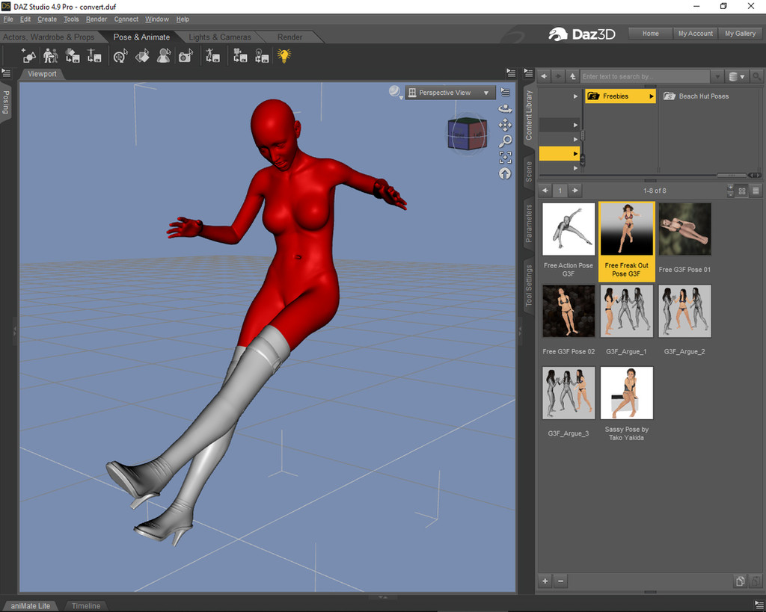Switch to the Lights & Cameras tab
Screen dimensions: 766x612
(x=220, y=37)
